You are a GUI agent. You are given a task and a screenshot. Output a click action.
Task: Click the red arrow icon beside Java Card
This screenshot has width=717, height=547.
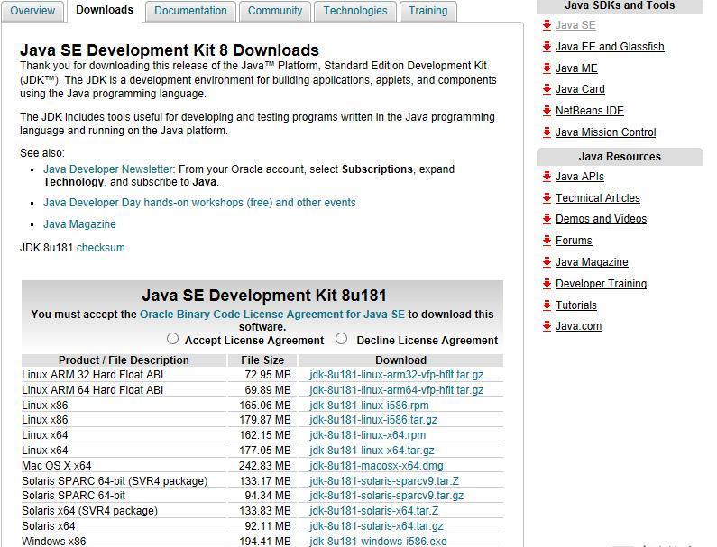point(547,89)
